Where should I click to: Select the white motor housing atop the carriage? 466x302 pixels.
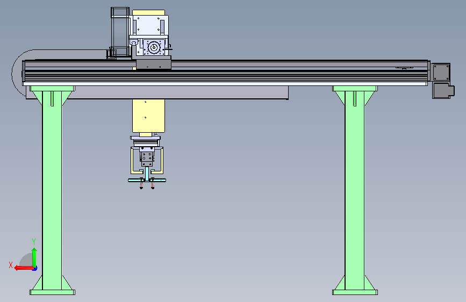click(150, 25)
